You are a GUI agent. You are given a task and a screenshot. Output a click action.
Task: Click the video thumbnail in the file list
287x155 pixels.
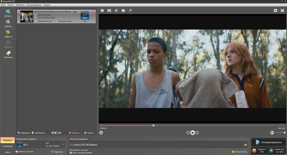pos(27,17)
